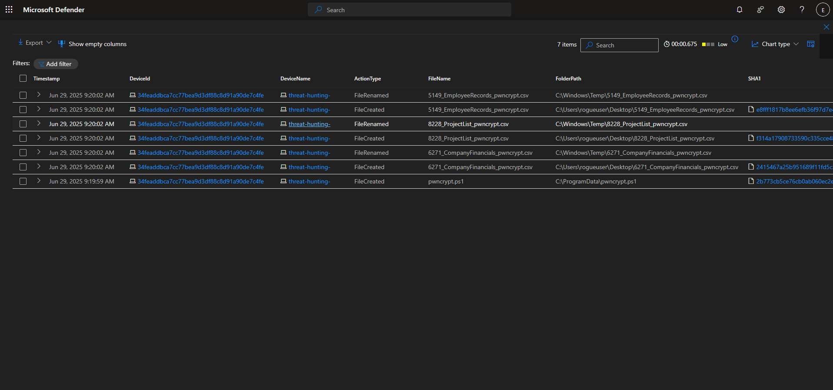Open the app launcher waffle menu
The image size is (833, 390).
pos(9,10)
